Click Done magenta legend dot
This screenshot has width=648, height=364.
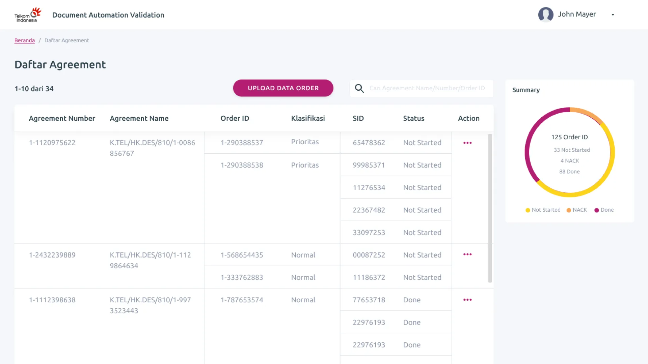point(597,210)
